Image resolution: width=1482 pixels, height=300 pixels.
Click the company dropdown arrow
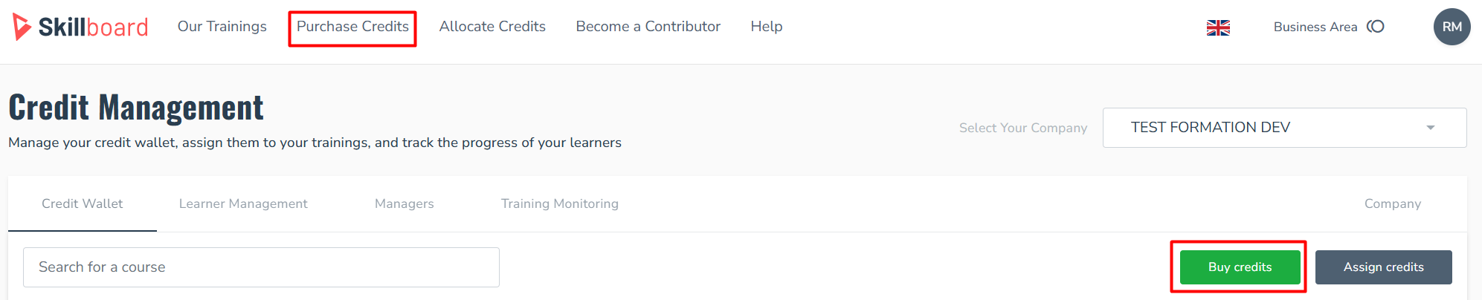[x=1430, y=128]
